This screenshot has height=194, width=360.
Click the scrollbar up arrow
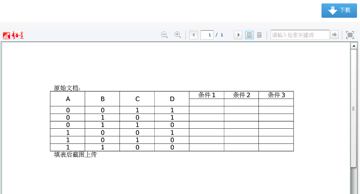pyautogui.click(x=354, y=45)
